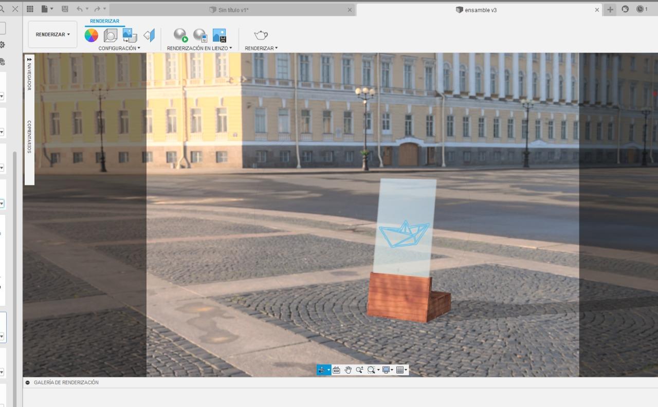Open In-Canvas Render Settings

pyautogui.click(x=200, y=35)
